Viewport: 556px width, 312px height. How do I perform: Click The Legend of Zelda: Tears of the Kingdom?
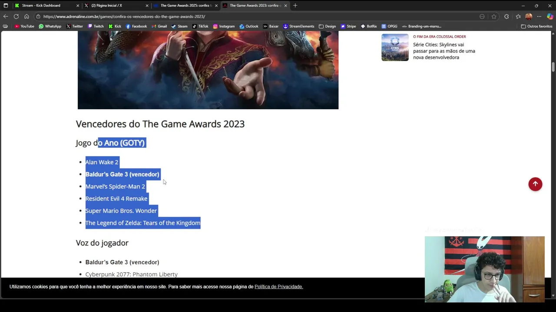pos(142,223)
